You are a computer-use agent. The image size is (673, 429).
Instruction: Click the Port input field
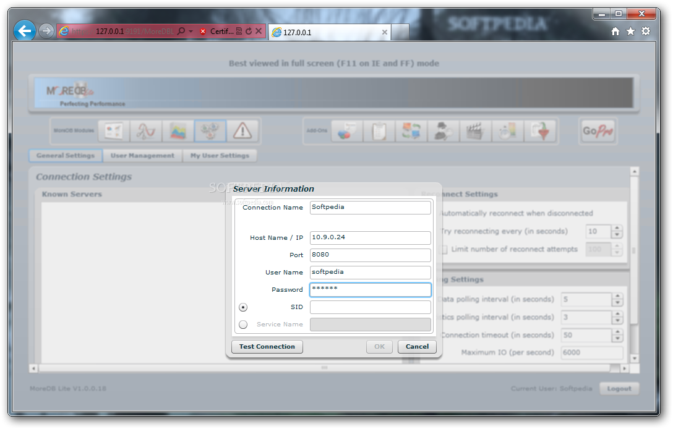pos(371,255)
